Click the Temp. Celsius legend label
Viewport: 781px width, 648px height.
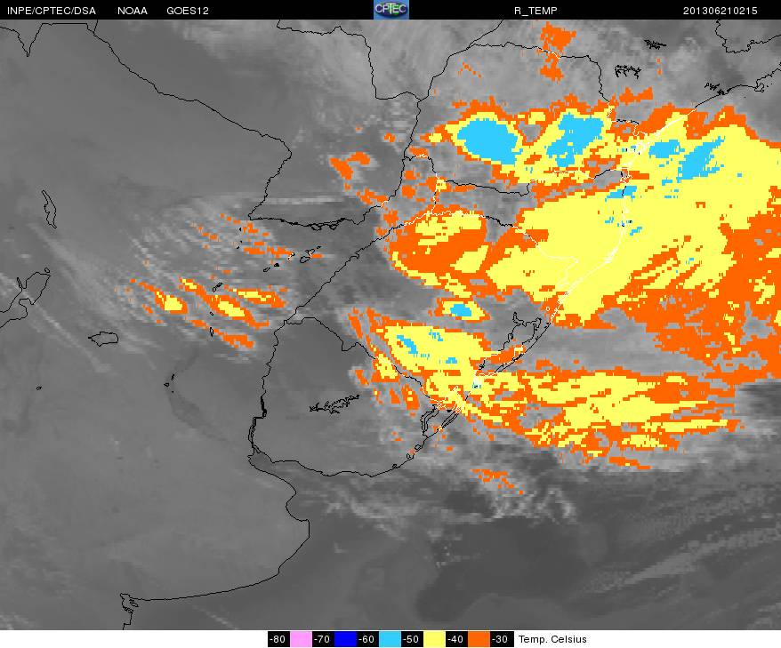552,639
